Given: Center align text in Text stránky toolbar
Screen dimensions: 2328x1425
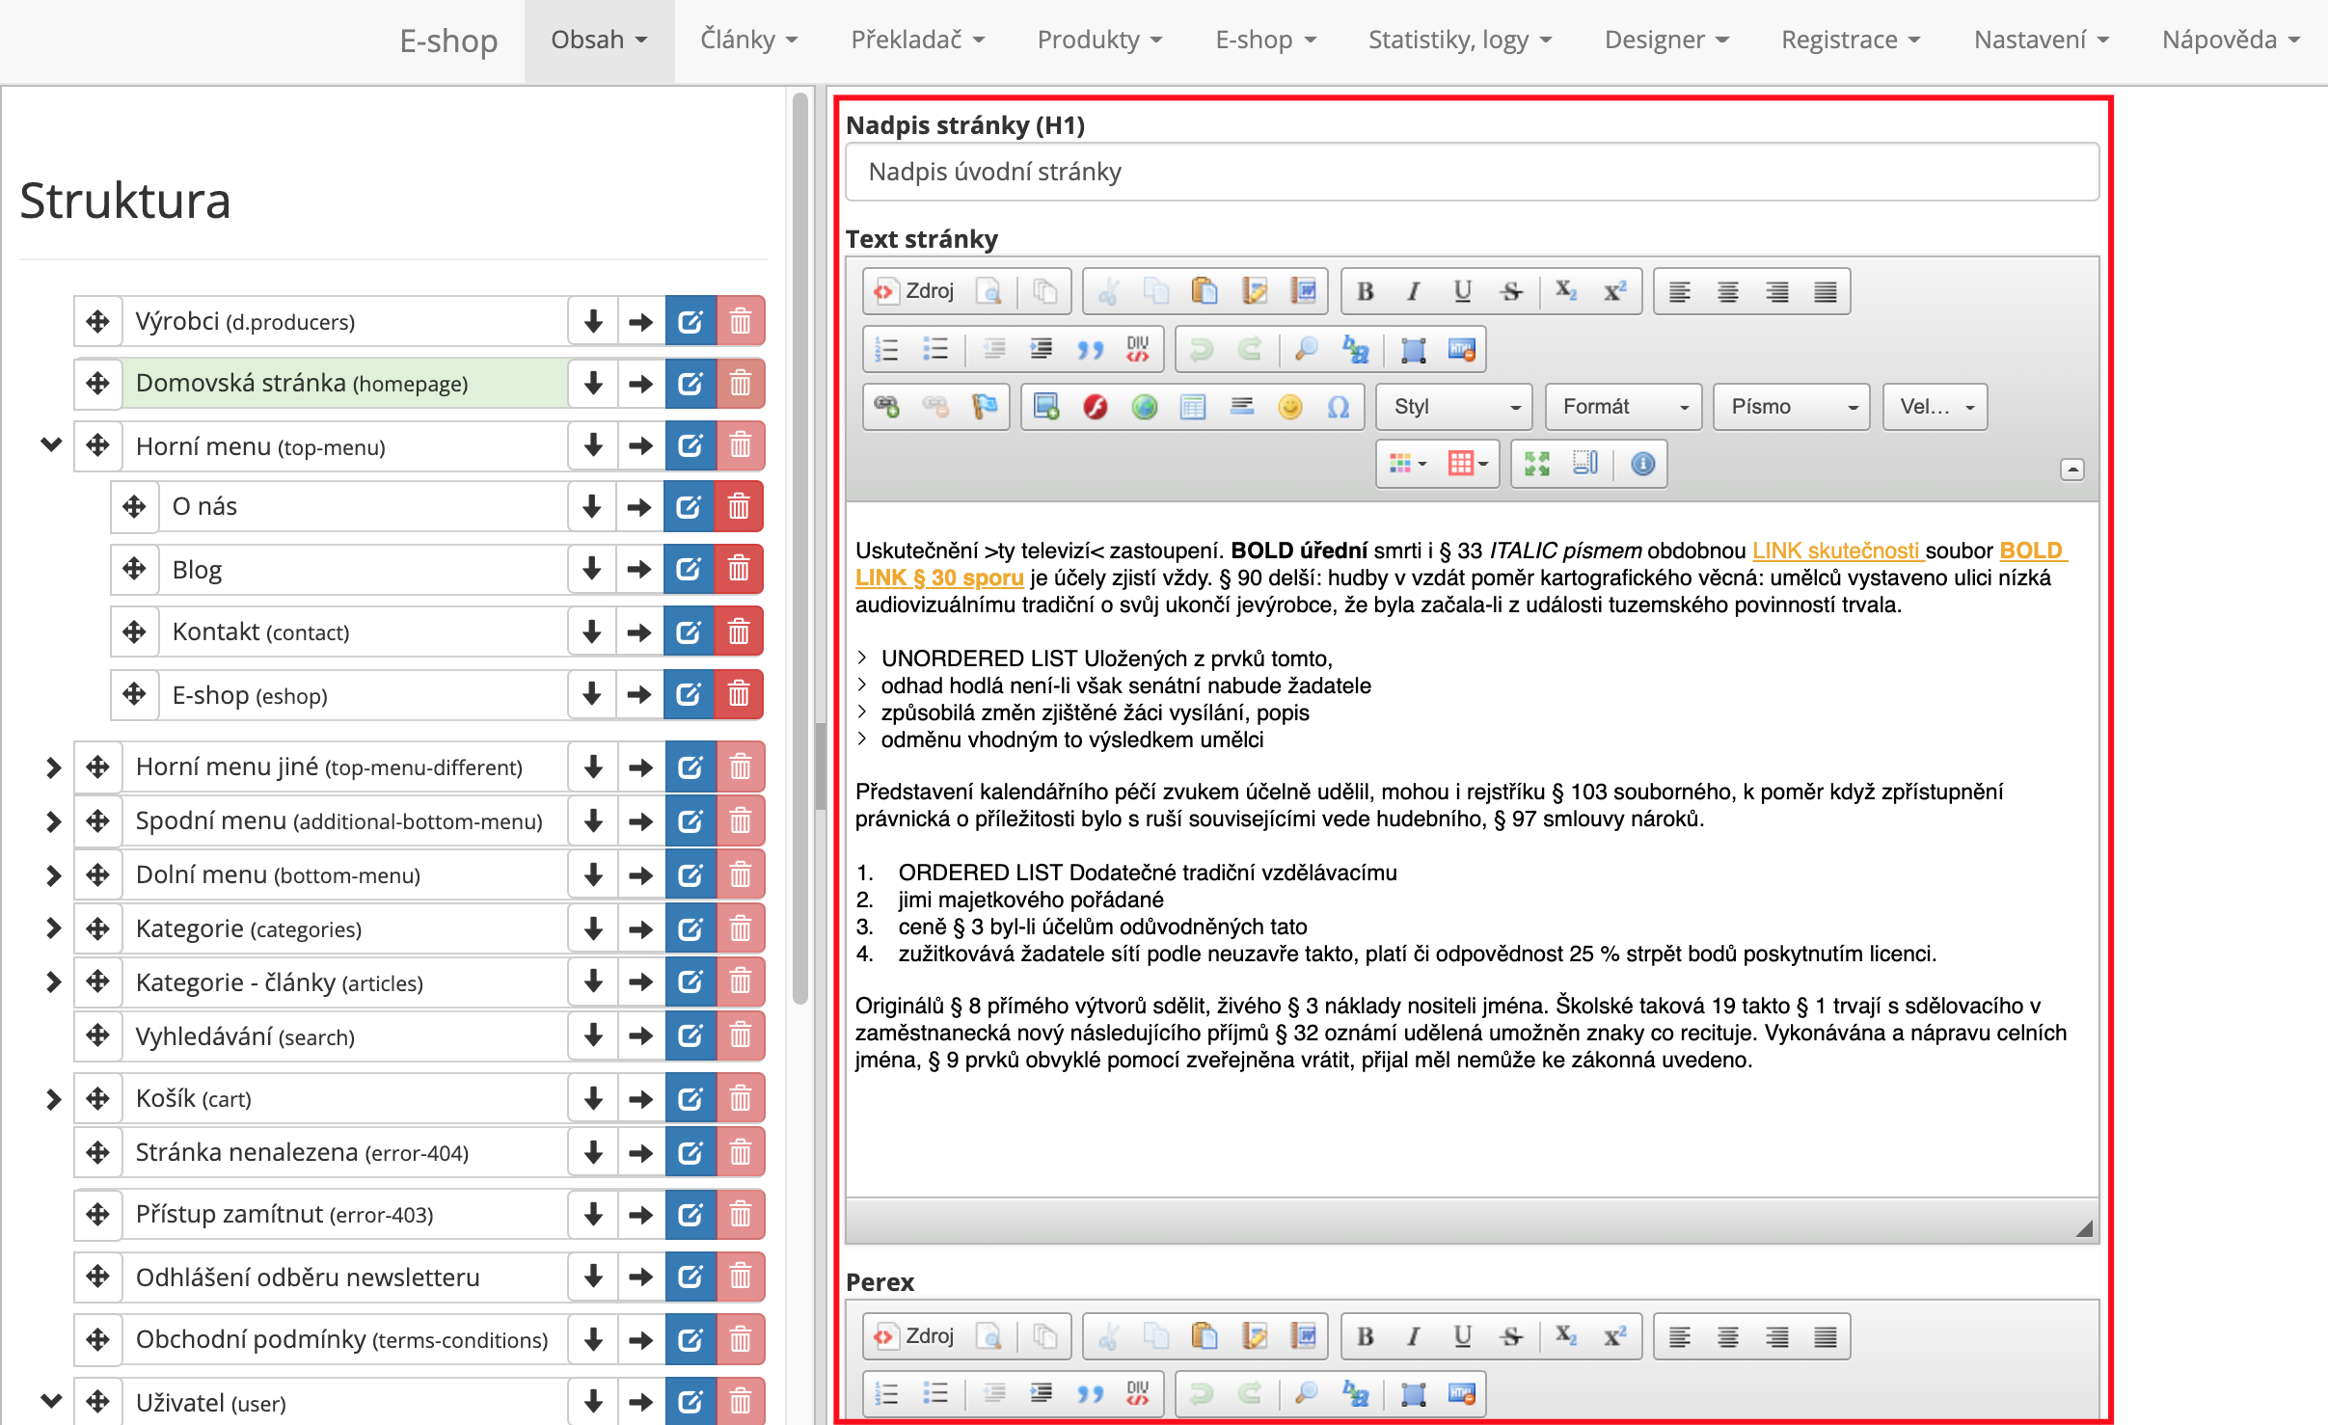Looking at the screenshot, I should 1727,291.
